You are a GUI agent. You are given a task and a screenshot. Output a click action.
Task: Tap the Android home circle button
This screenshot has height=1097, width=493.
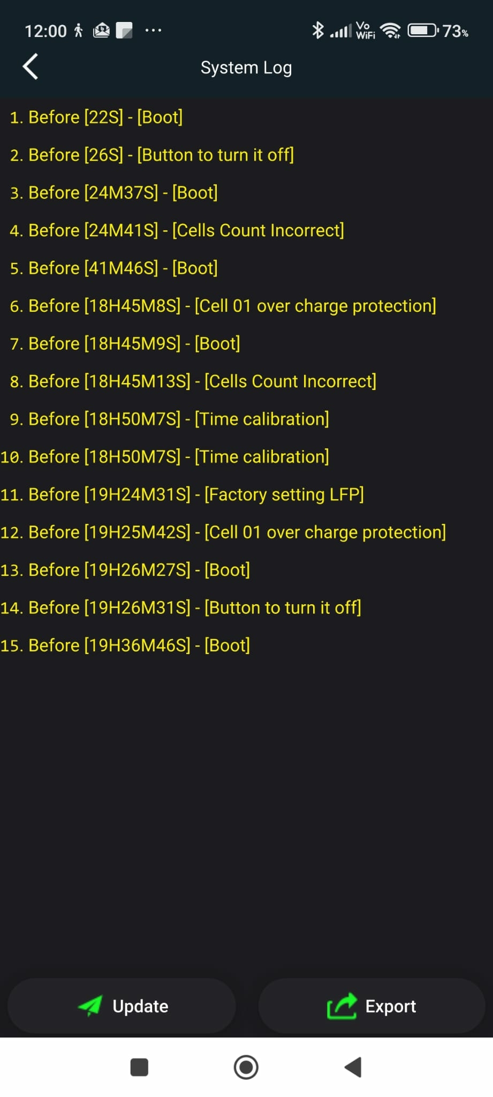[246, 1067]
